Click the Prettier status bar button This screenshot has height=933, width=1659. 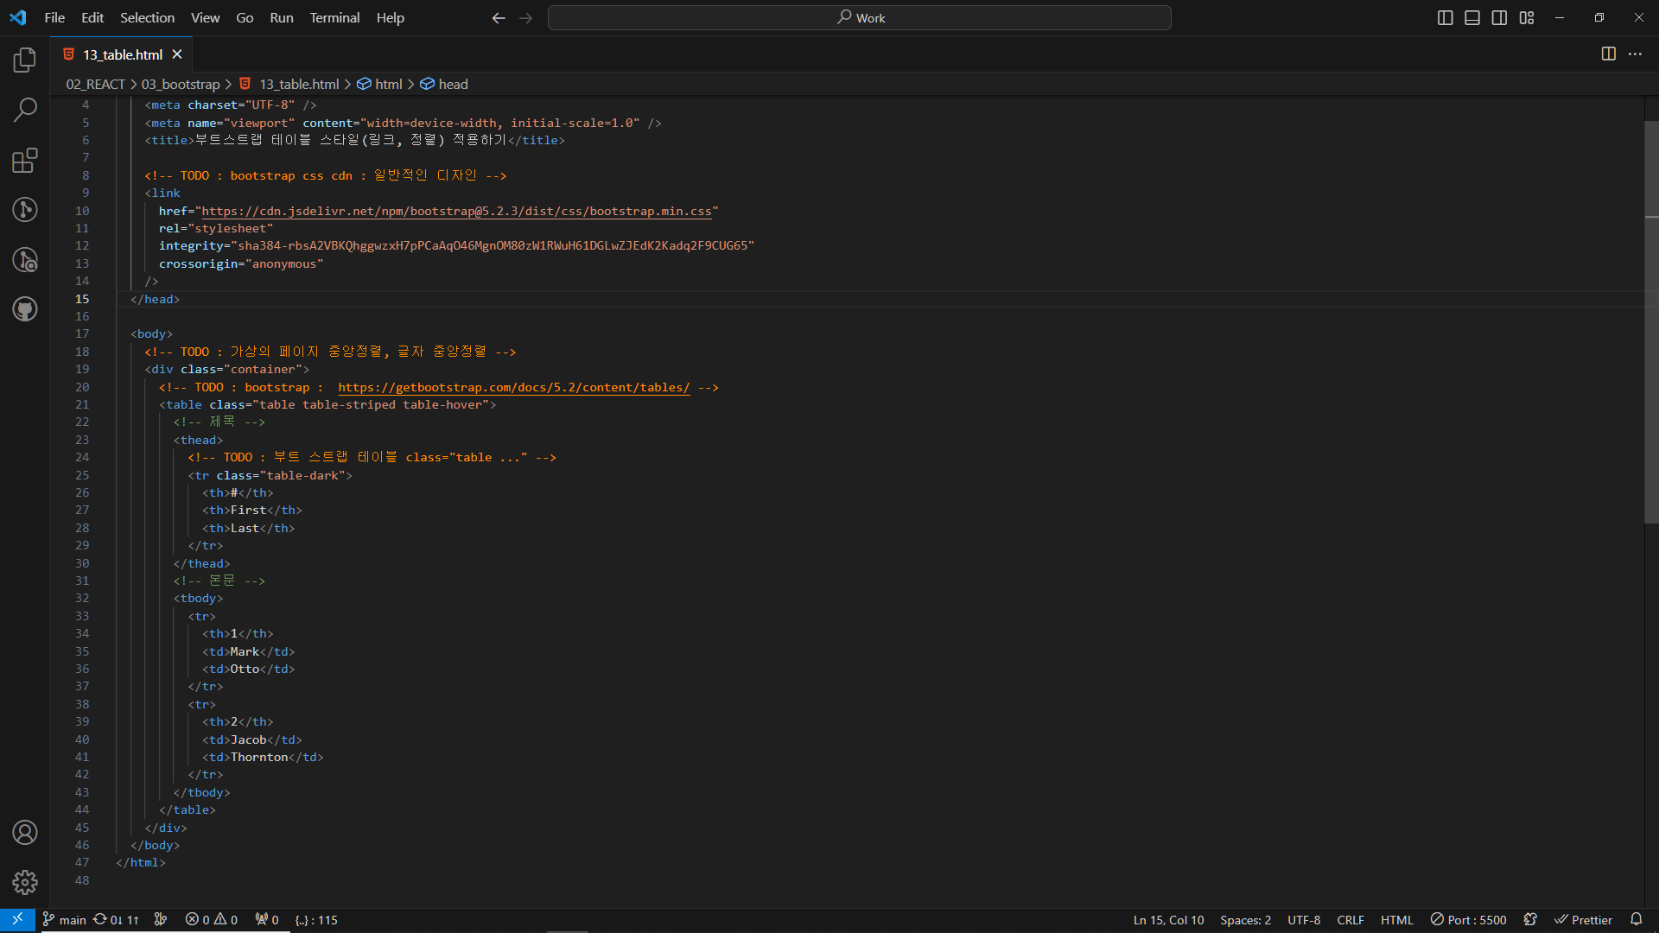pyautogui.click(x=1583, y=920)
